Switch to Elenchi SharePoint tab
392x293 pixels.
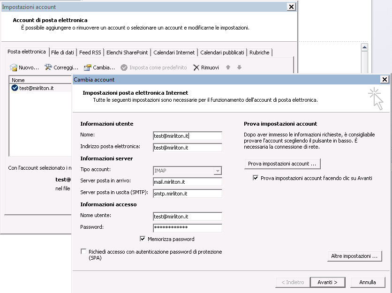click(127, 53)
